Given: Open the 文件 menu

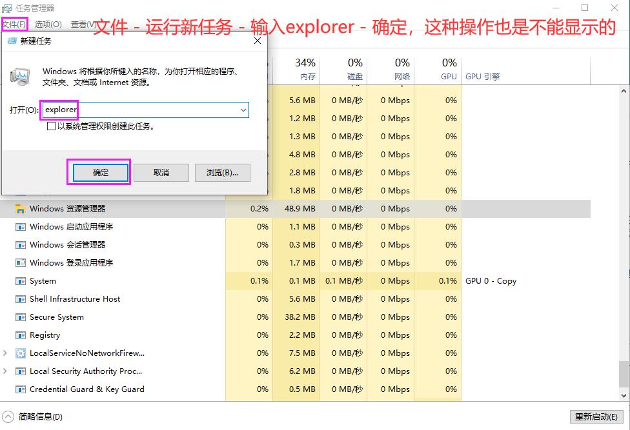Looking at the screenshot, I should pyautogui.click(x=14, y=24).
